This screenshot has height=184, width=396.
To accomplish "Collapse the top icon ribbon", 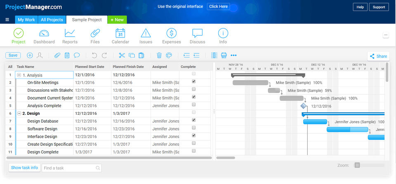I will [x=386, y=35].
